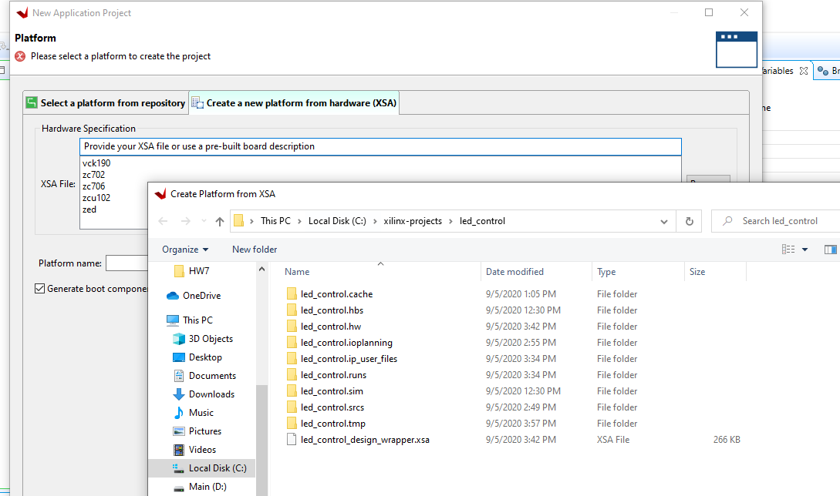Maximize the New Application Project window
Screen dimensions: 840x496
click(x=709, y=12)
